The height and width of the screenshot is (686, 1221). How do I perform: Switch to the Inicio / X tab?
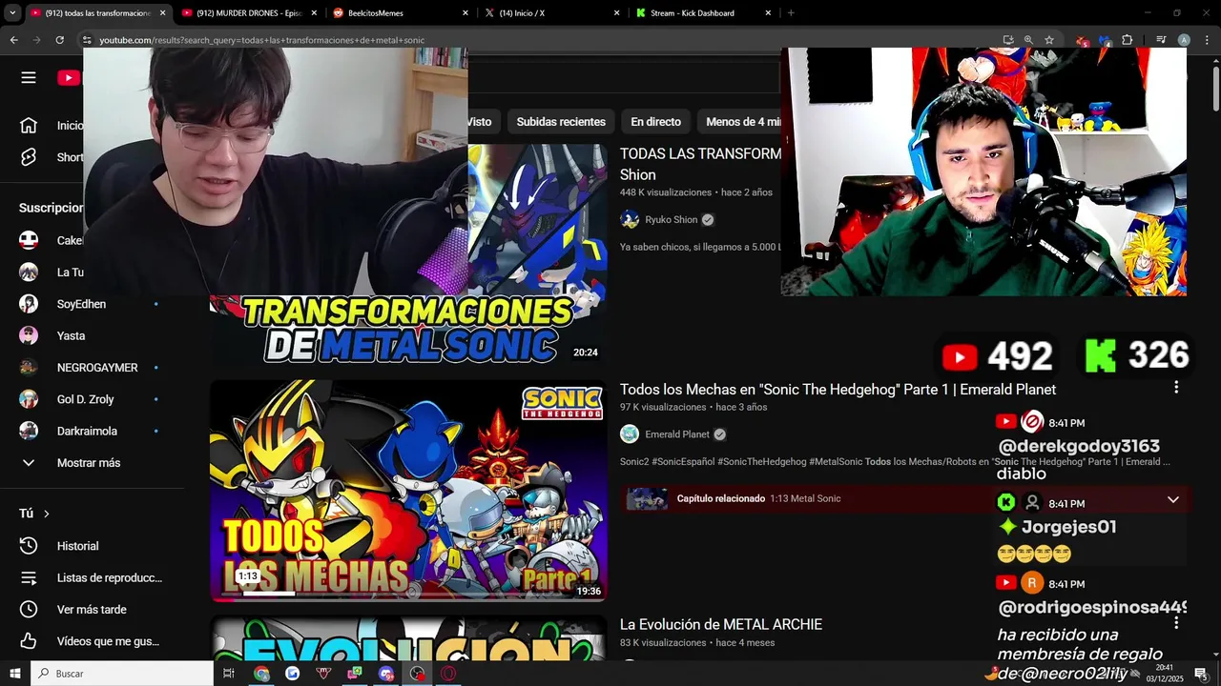click(550, 13)
